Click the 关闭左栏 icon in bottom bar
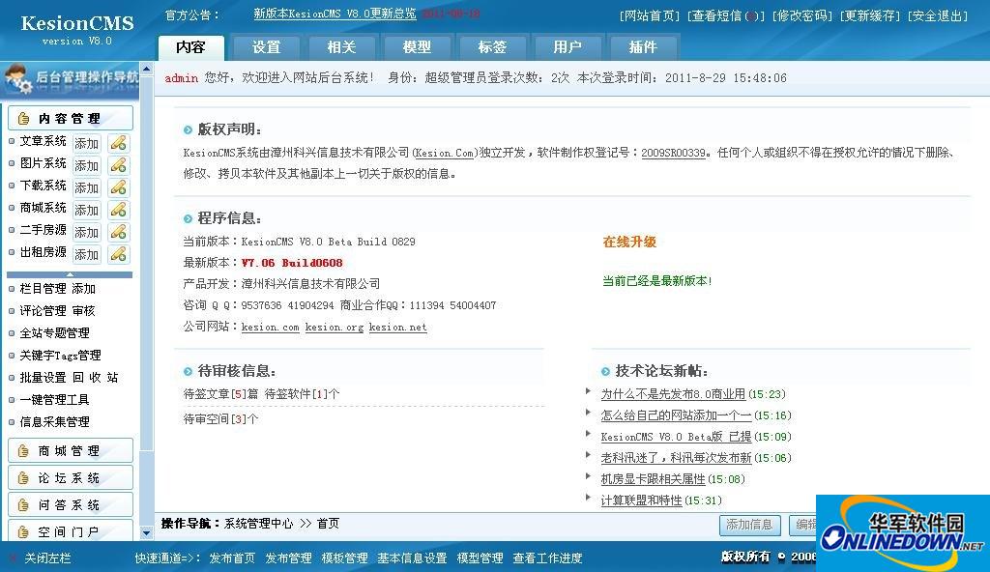 [13, 558]
